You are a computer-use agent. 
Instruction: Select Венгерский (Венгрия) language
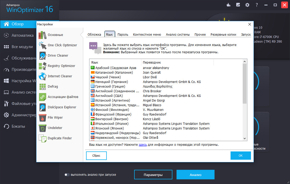pos(166,119)
